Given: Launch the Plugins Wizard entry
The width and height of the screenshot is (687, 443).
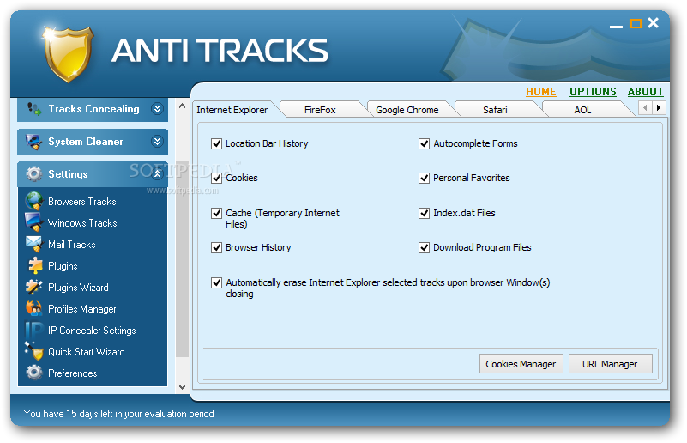Looking at the screenshot, I should pyautogui.click(x=78, y=288).
